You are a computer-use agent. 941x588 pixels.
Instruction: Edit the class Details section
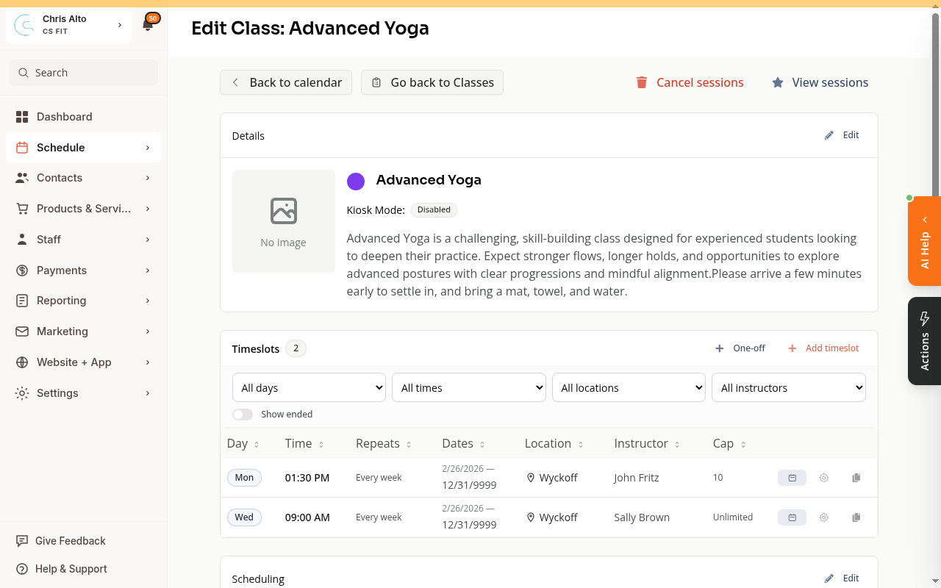click(842, 135)
